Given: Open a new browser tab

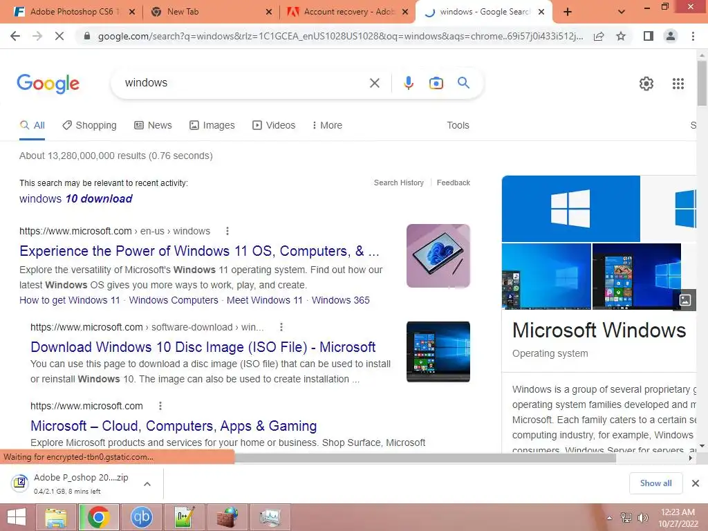Looking at the screenshot, I should coord(568,12).
